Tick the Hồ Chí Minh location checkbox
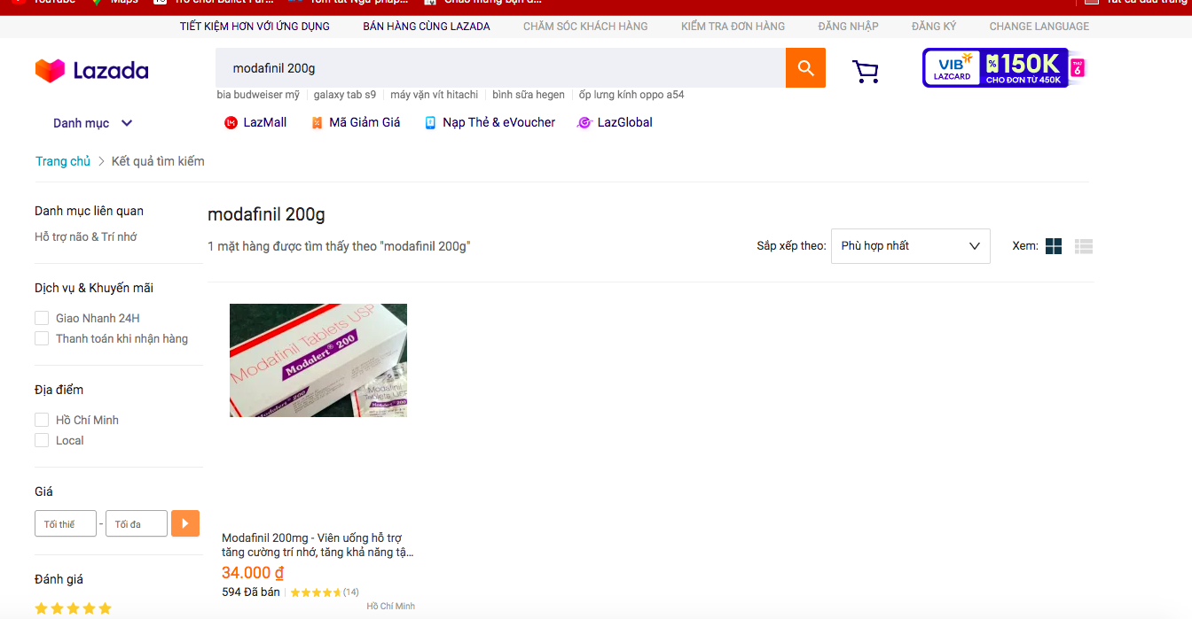The image size is (1192, 619). click(x=42, y=420)
